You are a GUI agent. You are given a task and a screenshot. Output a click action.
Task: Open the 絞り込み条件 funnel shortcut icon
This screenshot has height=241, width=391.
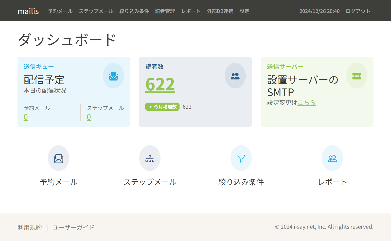pyautogui.click(x=241, y=158)
